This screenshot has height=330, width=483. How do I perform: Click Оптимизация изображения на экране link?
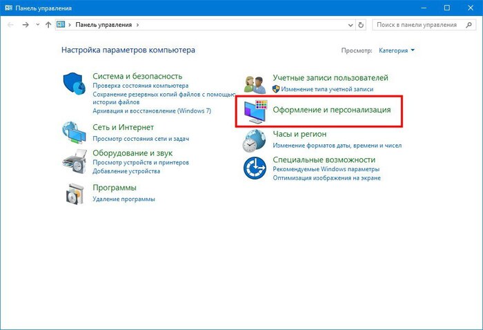pos(327,178)
